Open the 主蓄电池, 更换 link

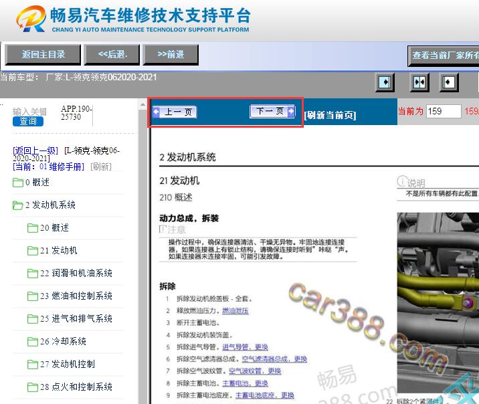point(245,383)
